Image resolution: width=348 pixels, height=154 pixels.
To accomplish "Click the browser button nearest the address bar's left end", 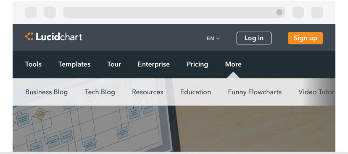I will coord(50,13).
